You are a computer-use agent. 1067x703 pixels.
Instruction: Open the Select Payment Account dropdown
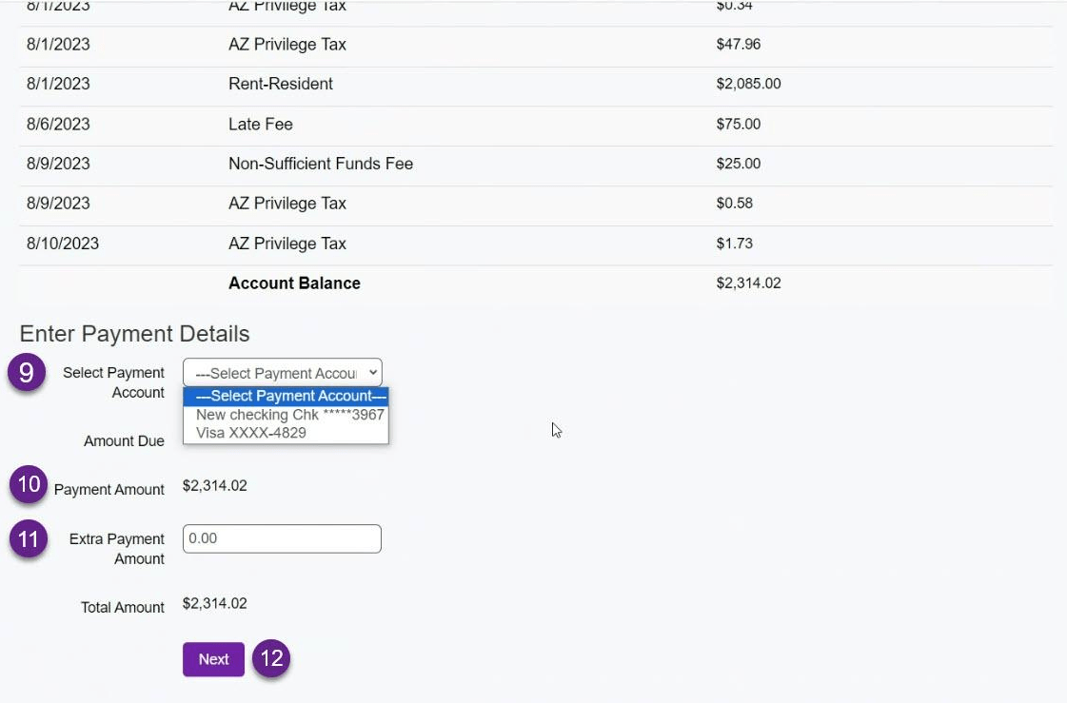(x=282, y=373)
